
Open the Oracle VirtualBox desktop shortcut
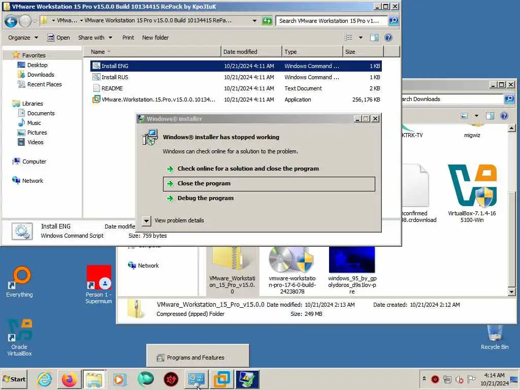tap(20, 338)
